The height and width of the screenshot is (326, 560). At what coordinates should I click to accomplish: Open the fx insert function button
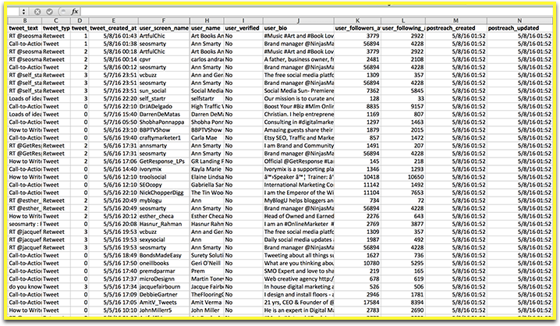[75, 12]
